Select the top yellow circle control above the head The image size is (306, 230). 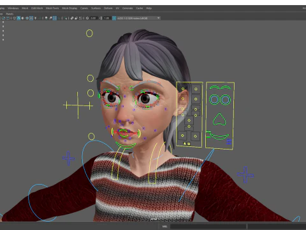pyautogui.click(x=89, y=33)
